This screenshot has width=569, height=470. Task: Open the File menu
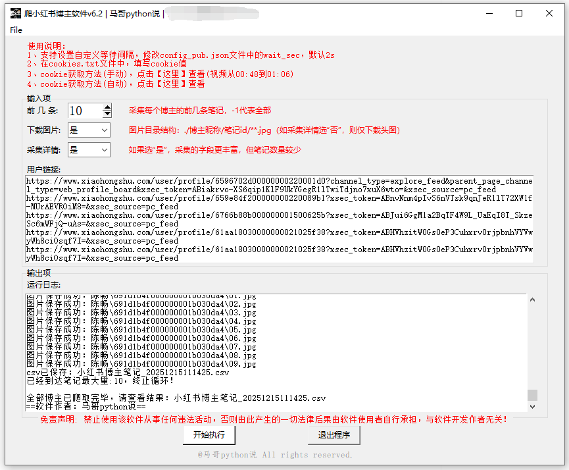[16, 30]
